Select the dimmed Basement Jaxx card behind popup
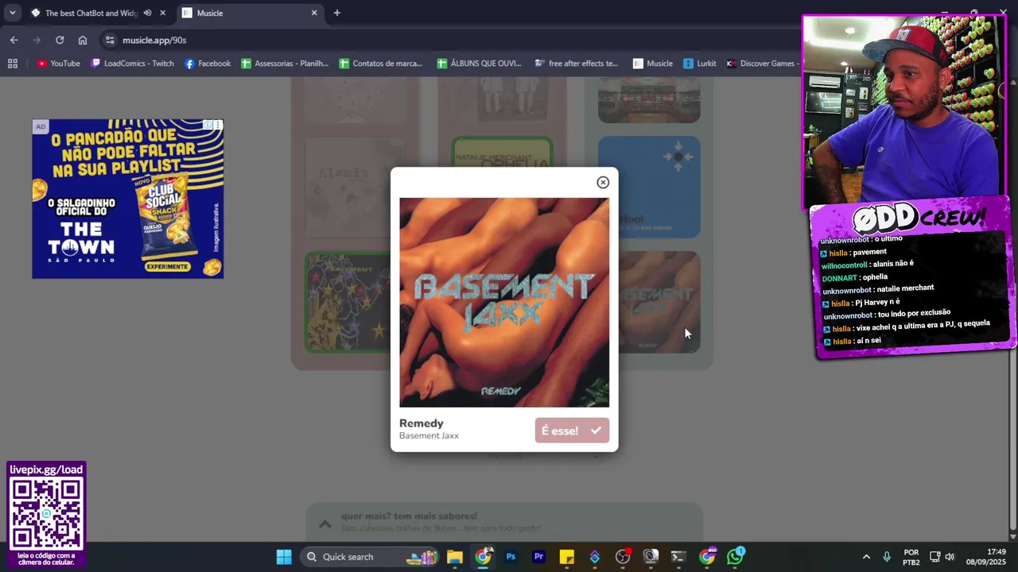The image size is (1018, 572). click(659, 303)
